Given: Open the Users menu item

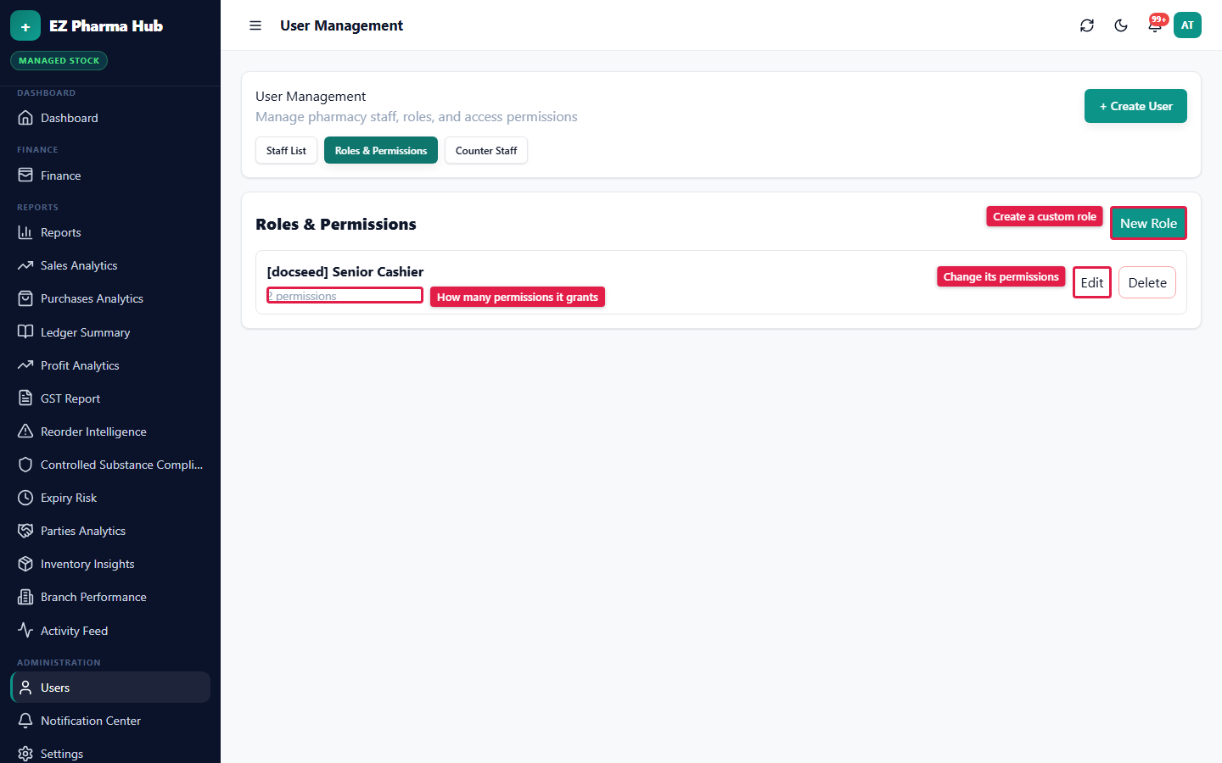Looking at the screenshot, I should pos(110,688).
